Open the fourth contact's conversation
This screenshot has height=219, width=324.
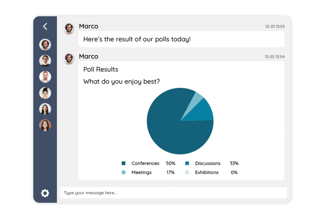click(45, 93)
